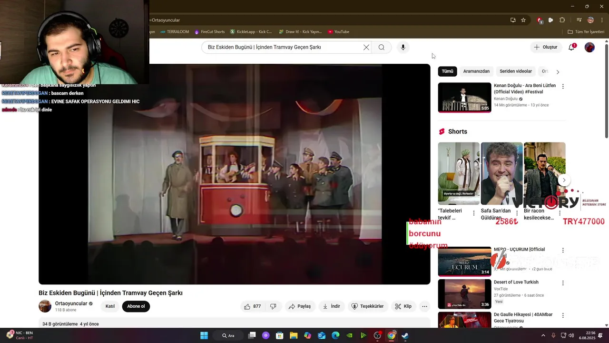Select the Seriden videolar filter chip
The width and height of the screenshot is (609, 343).
[516, 71]
